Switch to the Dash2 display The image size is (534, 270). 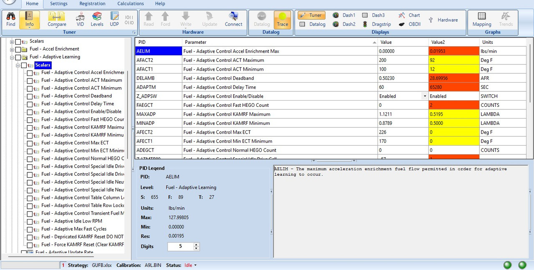(x=344, y=24)
